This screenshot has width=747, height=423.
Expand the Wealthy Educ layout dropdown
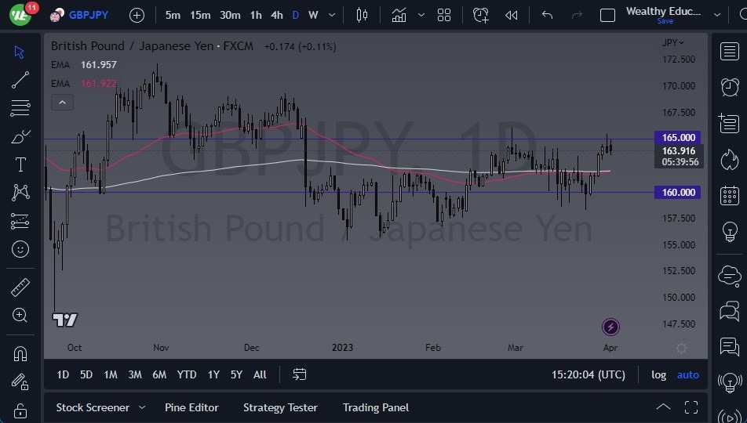point(717,15)
